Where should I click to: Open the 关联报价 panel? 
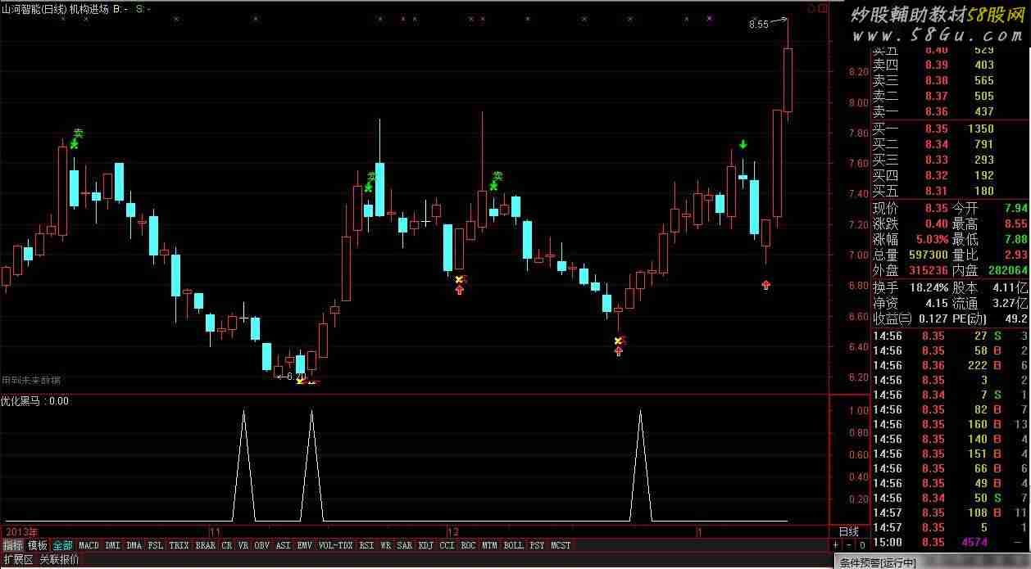tap(60, 560)
